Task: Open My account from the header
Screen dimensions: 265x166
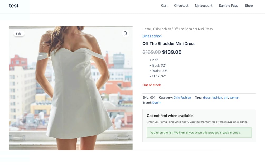Action: click(x=204, y=6)
